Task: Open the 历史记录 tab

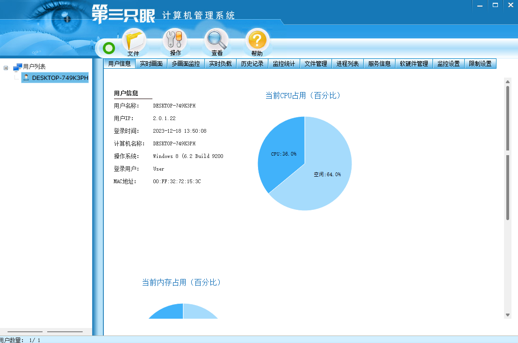Action: click(252, 63)
